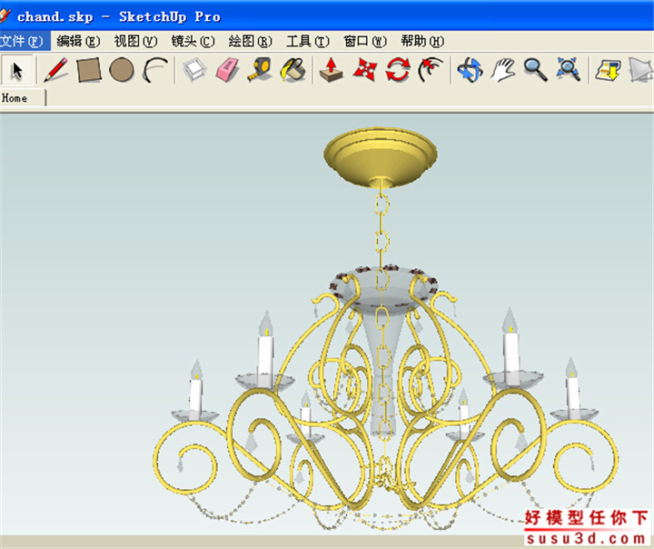Activate the Paint Bucket tool
Viewport: 654px width, 549px height.
(x=293, y=70)
